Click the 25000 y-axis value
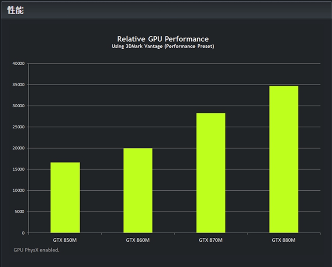Viewport: 332px width, 267px height. tap(19, 127)
